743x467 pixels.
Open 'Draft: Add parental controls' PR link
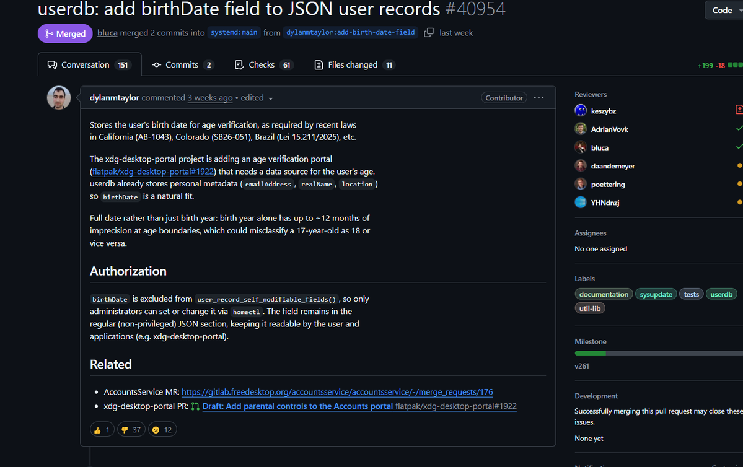click(x=297, y=406)
